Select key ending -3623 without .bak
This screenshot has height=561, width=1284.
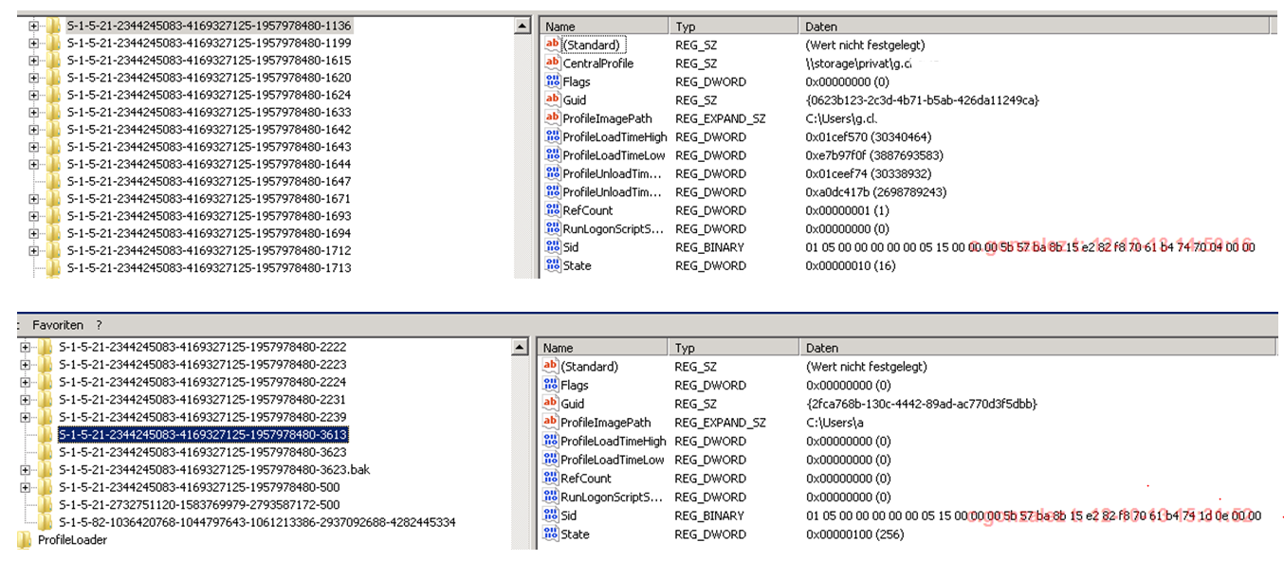[202, 452]
